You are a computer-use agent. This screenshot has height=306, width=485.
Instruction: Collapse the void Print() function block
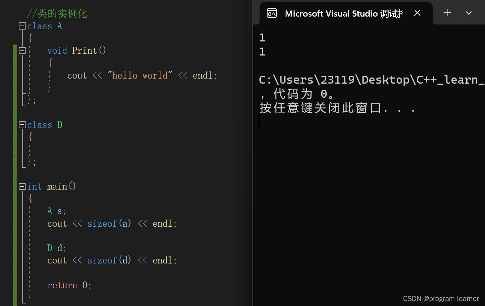22,50
